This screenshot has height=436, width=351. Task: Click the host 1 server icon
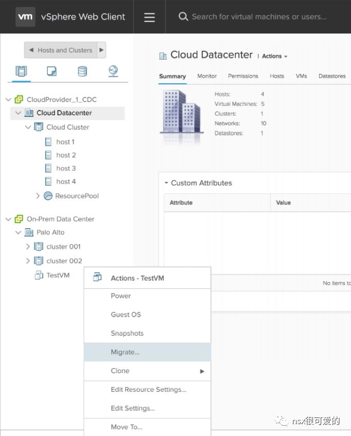point(48,142)
